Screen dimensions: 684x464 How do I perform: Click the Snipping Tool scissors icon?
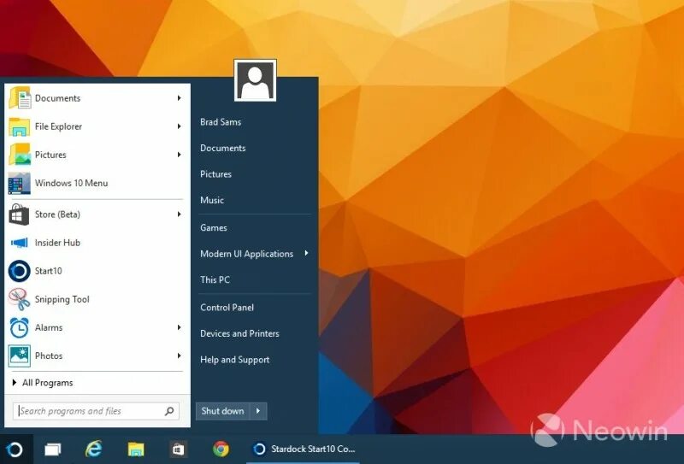point(19,299)
